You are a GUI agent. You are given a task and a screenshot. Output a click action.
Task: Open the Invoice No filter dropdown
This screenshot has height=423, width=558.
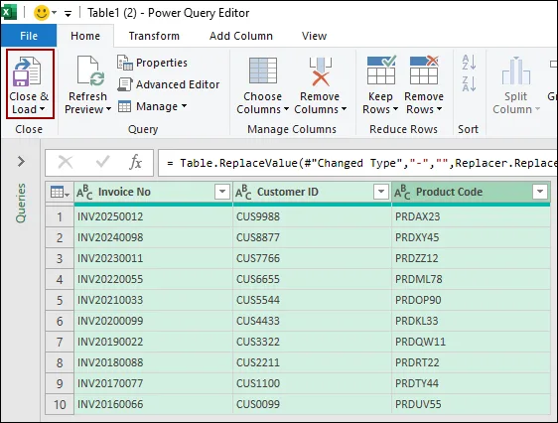point(222,192)
